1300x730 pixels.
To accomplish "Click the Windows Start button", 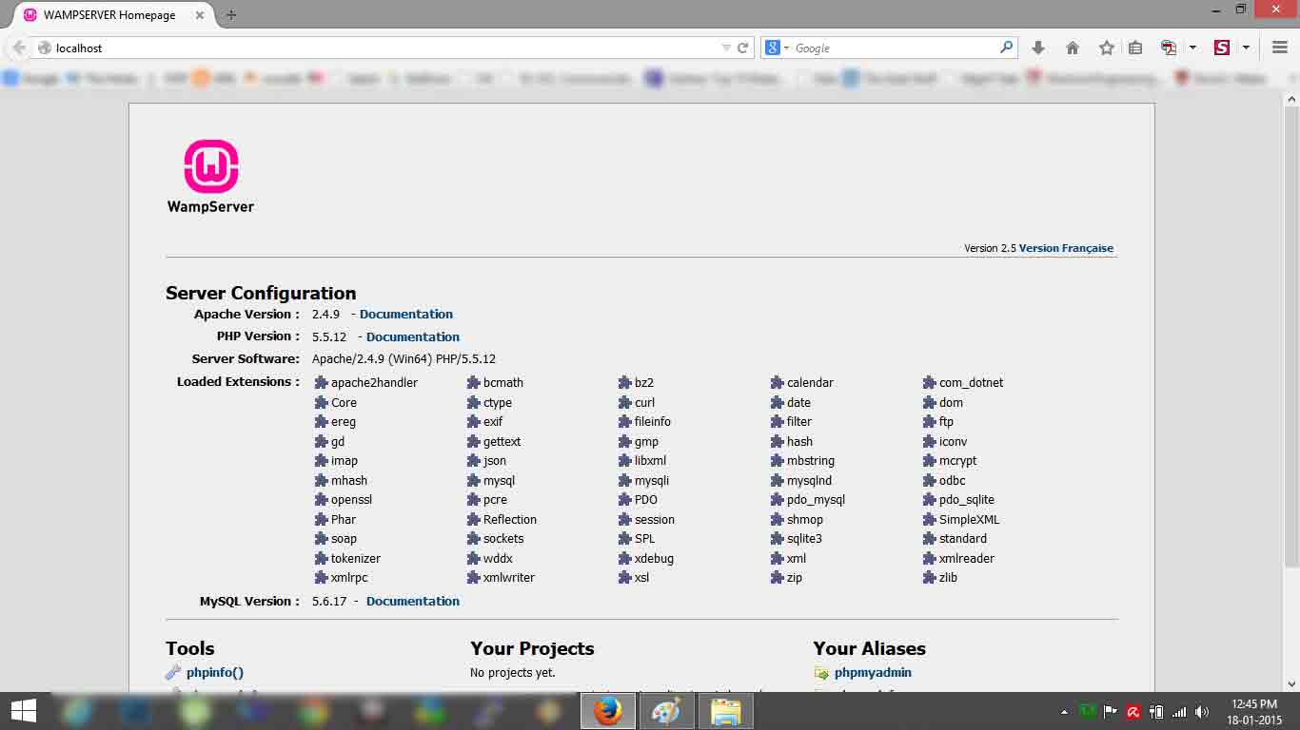I will click(x=23, y=711).
